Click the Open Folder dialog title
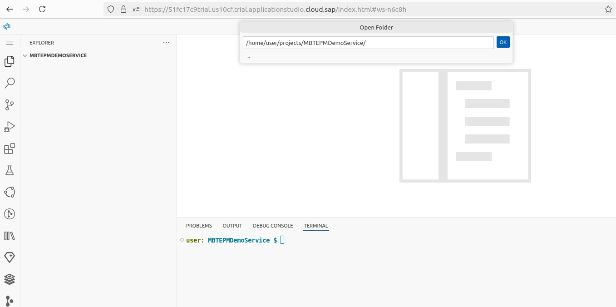616x307 pixels. [x=376, y=27]
